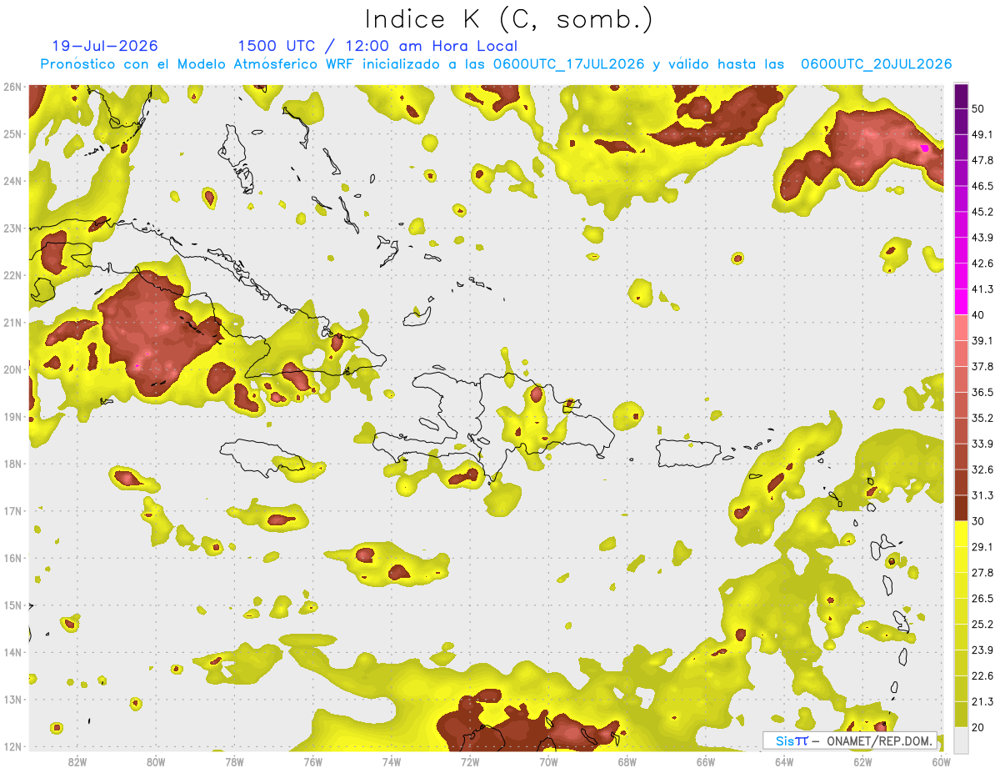This screenshot has width=1000, height=773.
Task: Click the colorbar value 21.3
Action: pos(982,702)
